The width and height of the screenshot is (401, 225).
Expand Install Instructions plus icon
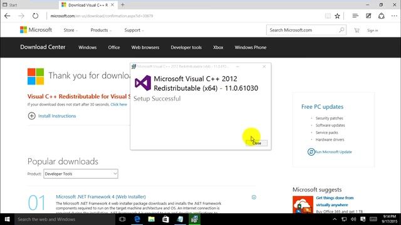point(31,116)
